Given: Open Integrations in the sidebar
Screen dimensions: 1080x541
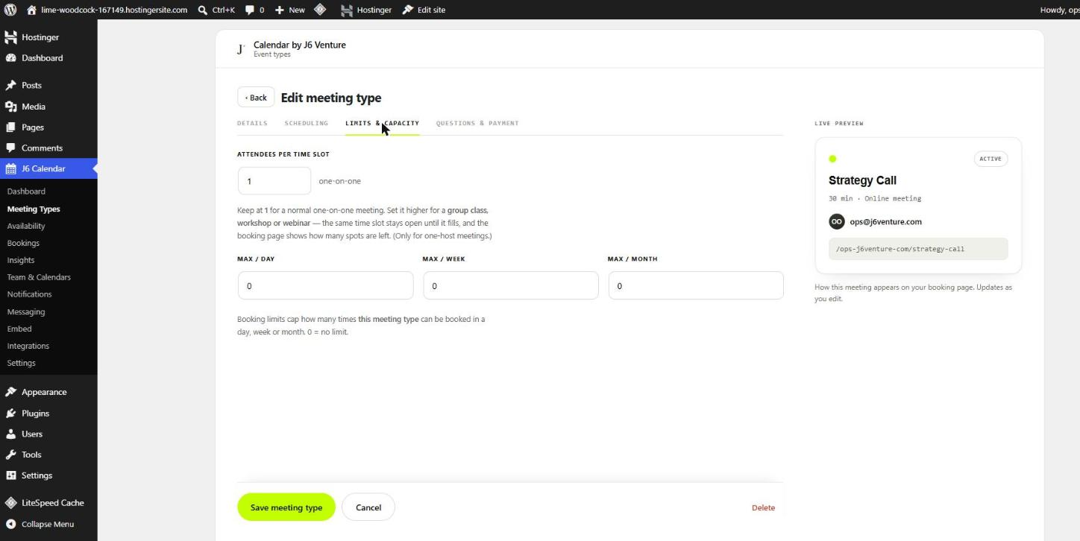Looking at the screenshot, I should [x=28, y=346].
